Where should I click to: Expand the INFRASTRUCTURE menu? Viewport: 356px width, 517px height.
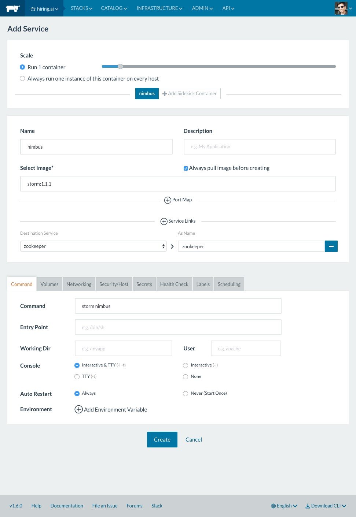coord(159,8)
